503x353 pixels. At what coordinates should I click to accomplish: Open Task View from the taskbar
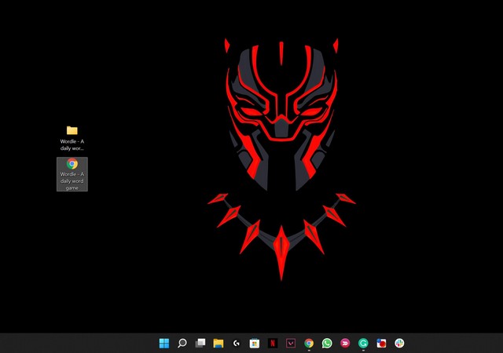pyautogui.click(x=200, y=343)
